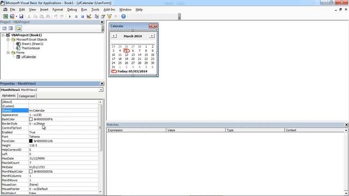This screenshot has height=196, width=349.
Task: Open the Run menu
Action: pyautogui.click(x=84, y=10)
